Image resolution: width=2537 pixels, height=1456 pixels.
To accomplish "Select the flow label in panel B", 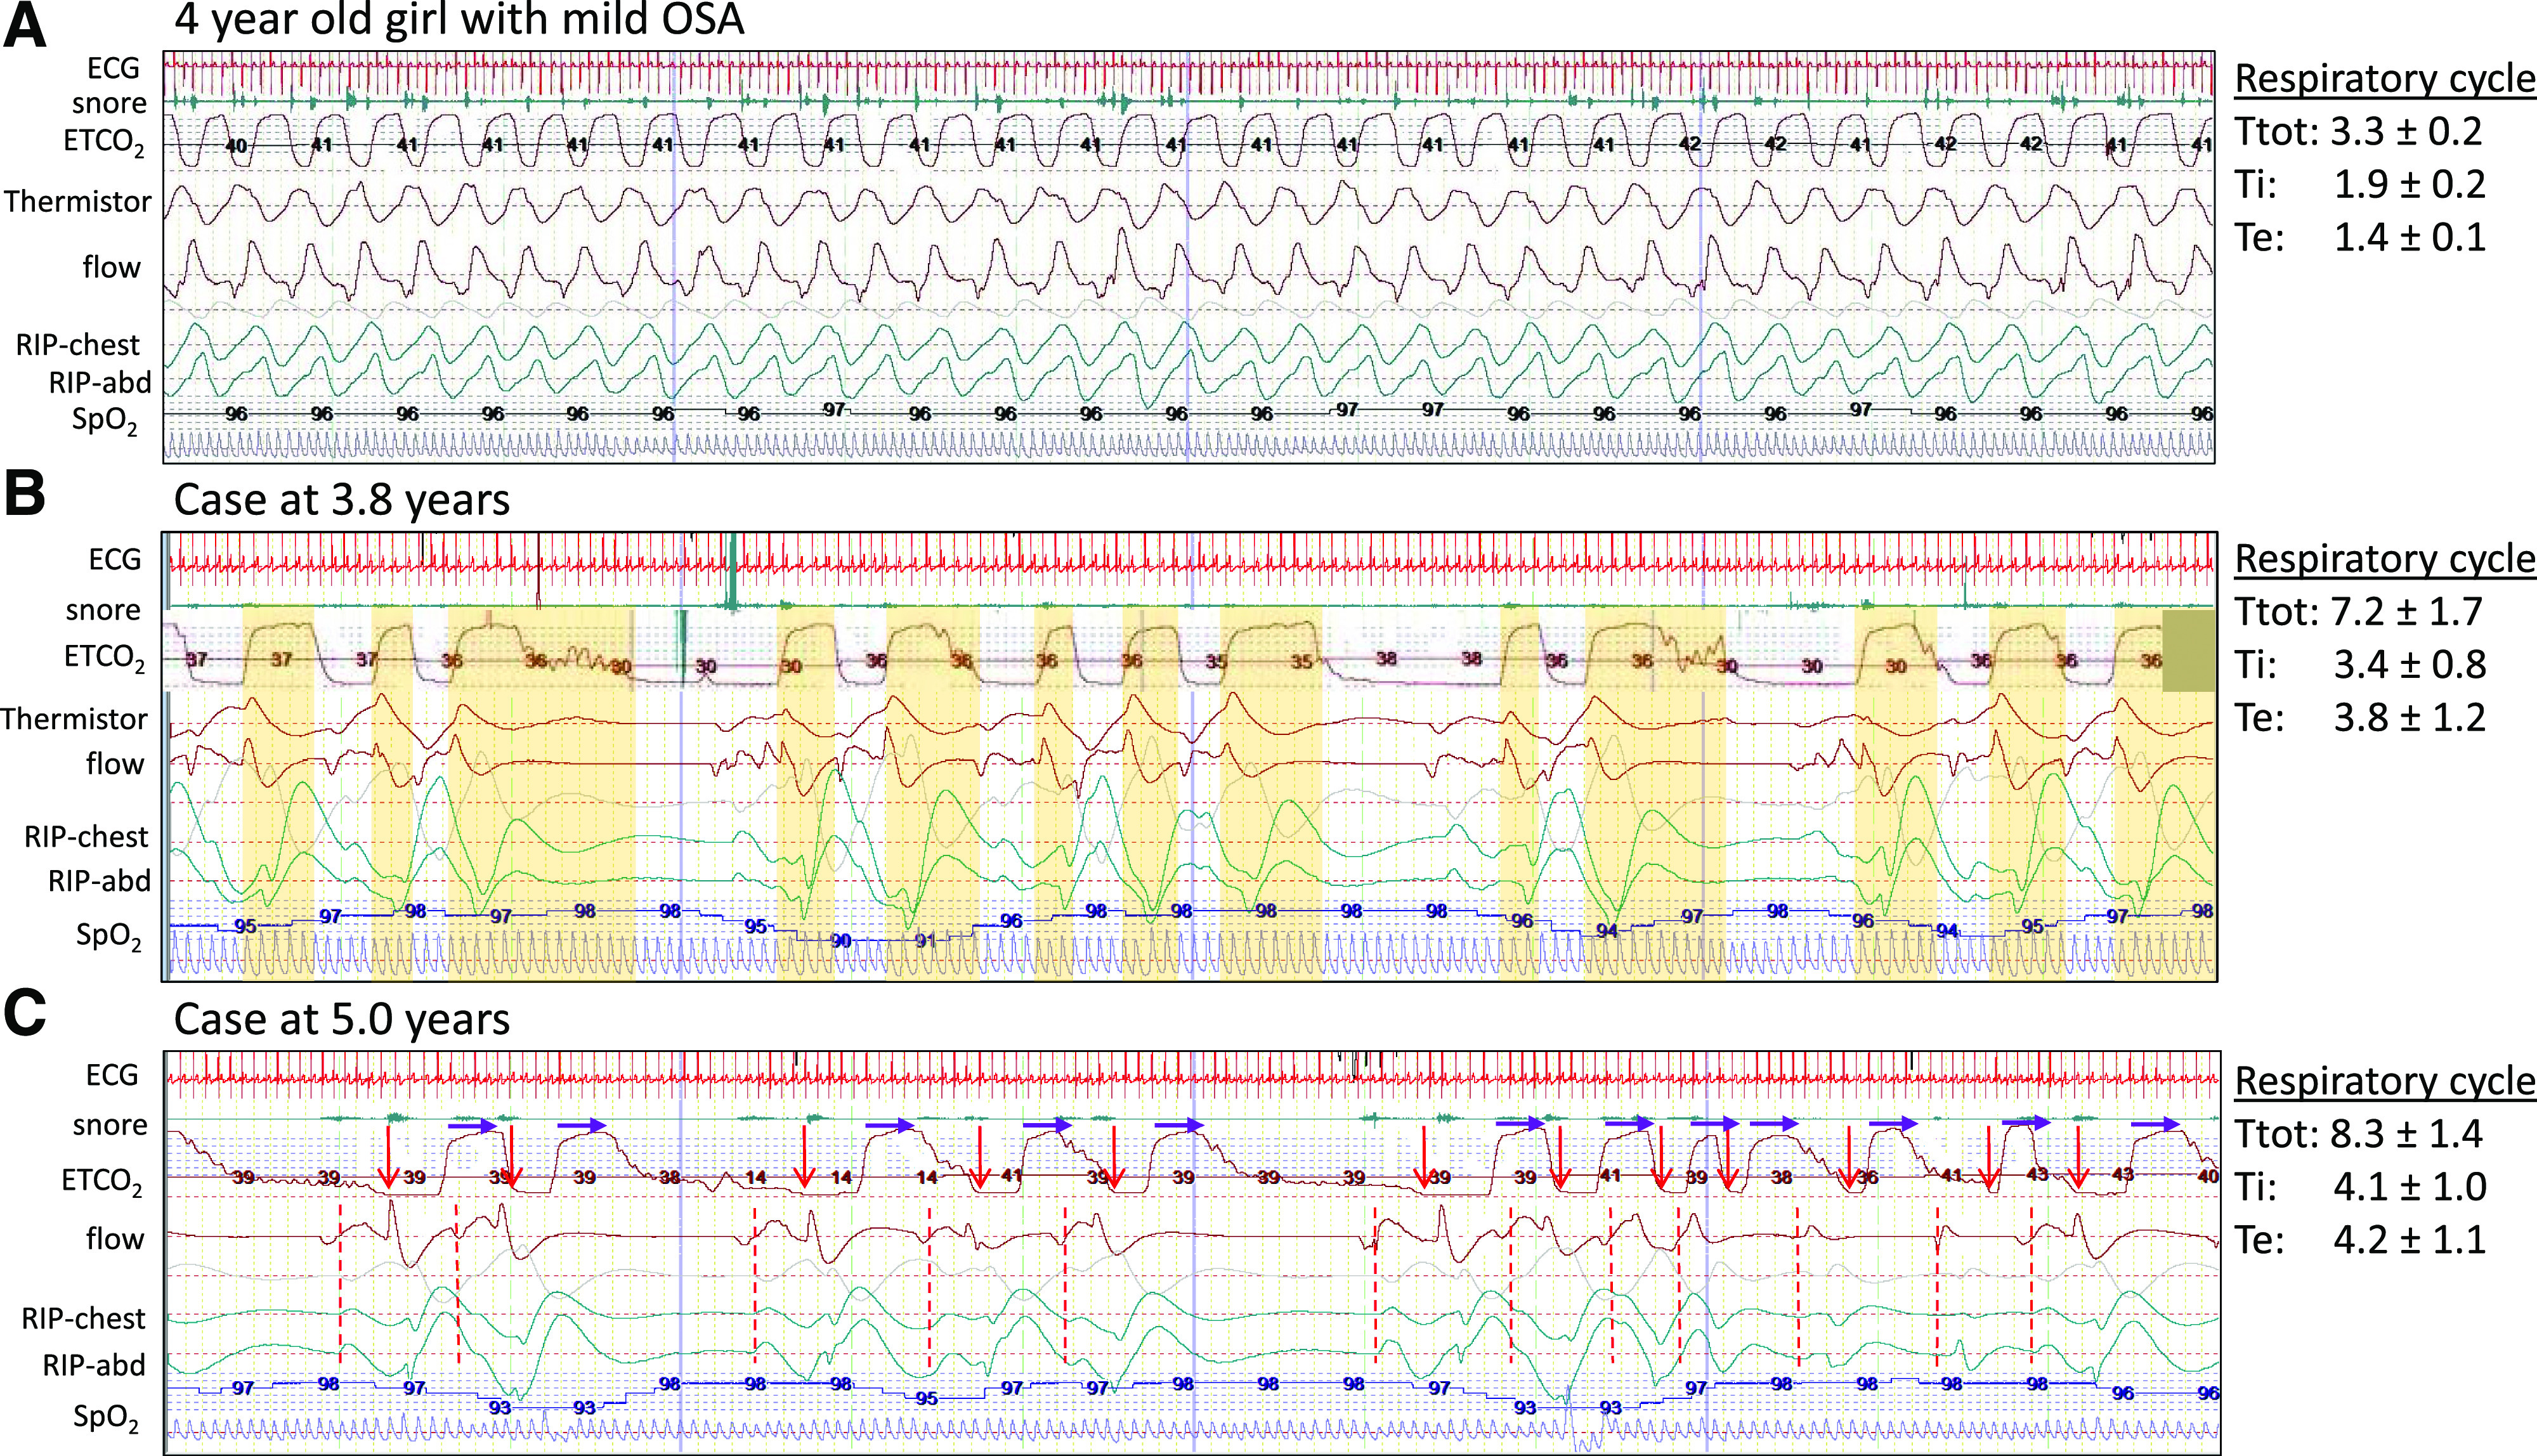I will coord(115,765).
